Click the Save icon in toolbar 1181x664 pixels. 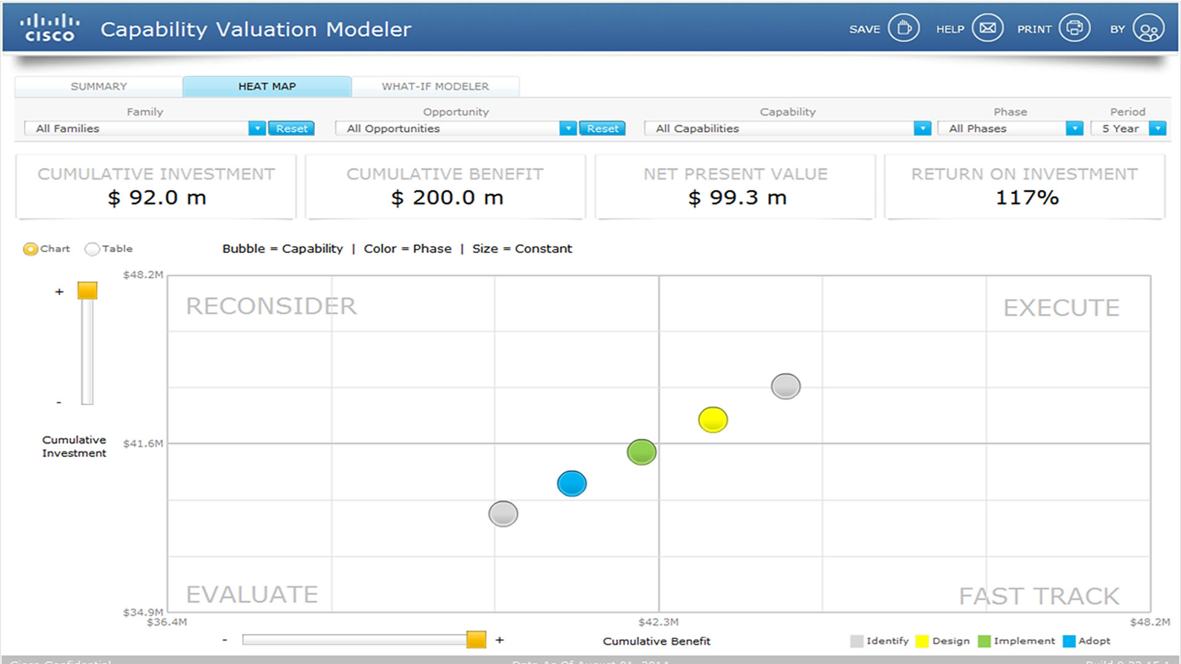pos(904,27)
